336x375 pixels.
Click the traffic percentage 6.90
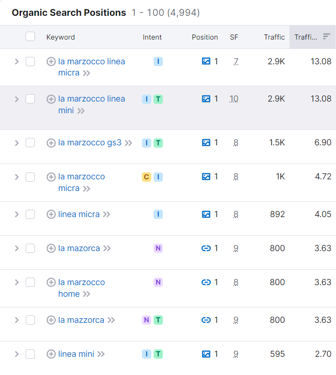(x=323, y=143)
